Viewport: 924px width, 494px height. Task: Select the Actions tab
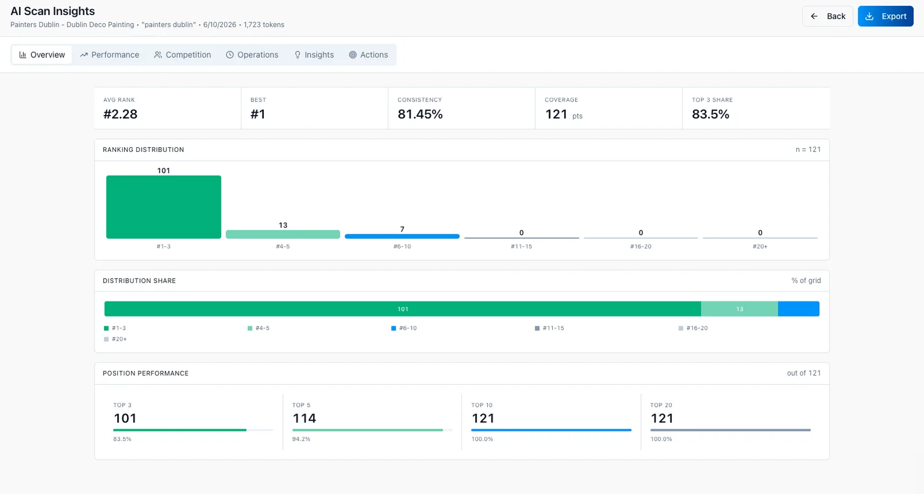click(368, 55)
